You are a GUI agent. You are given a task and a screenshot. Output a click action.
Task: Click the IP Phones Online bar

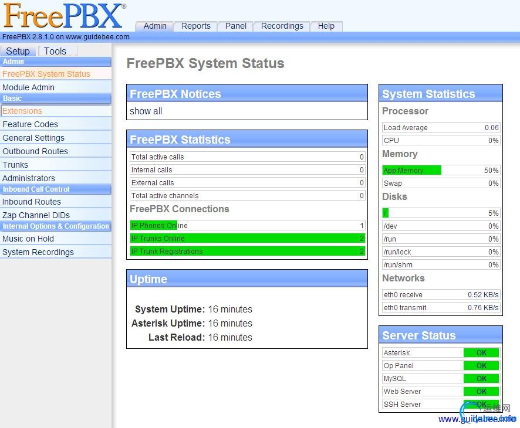[248, 226]
